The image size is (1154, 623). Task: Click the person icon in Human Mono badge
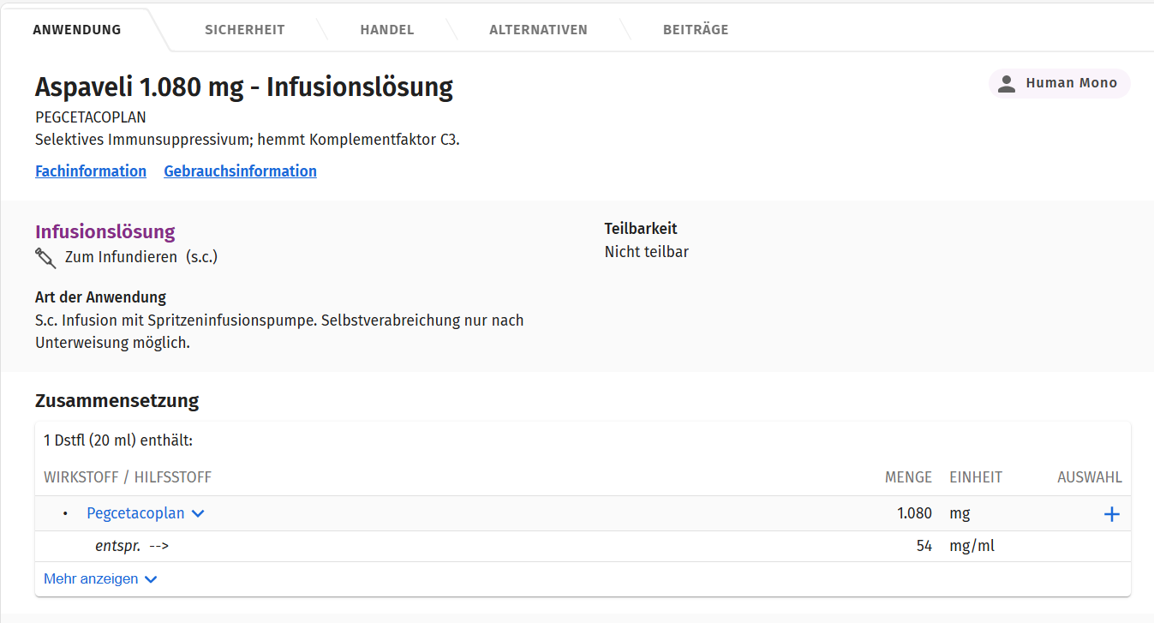click(1008, 83)
